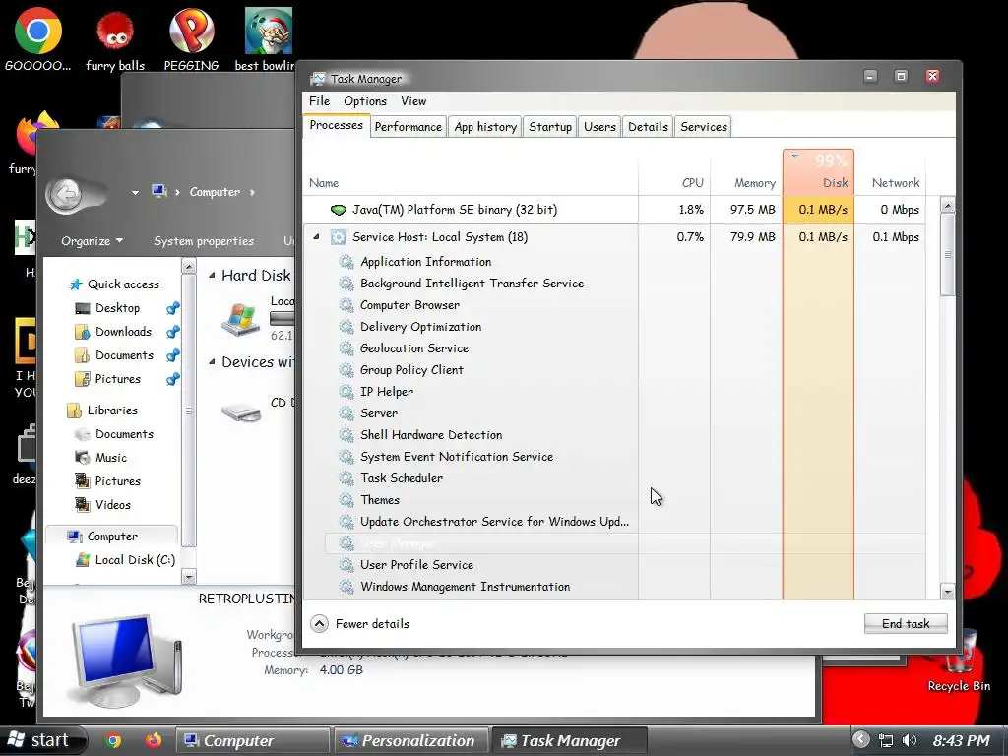
Task: Click the Firefox icon in the taskbar
Action: point(153,740)
